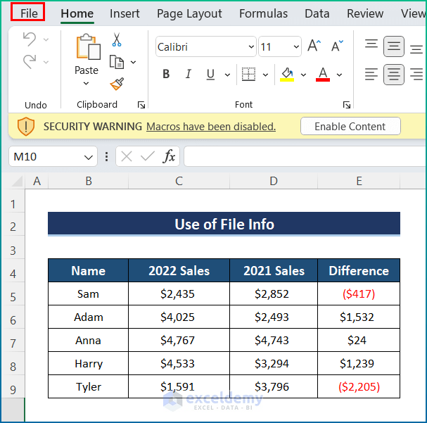Open the Data ribbon tab
427x423 pixels.
coord(317,13)
